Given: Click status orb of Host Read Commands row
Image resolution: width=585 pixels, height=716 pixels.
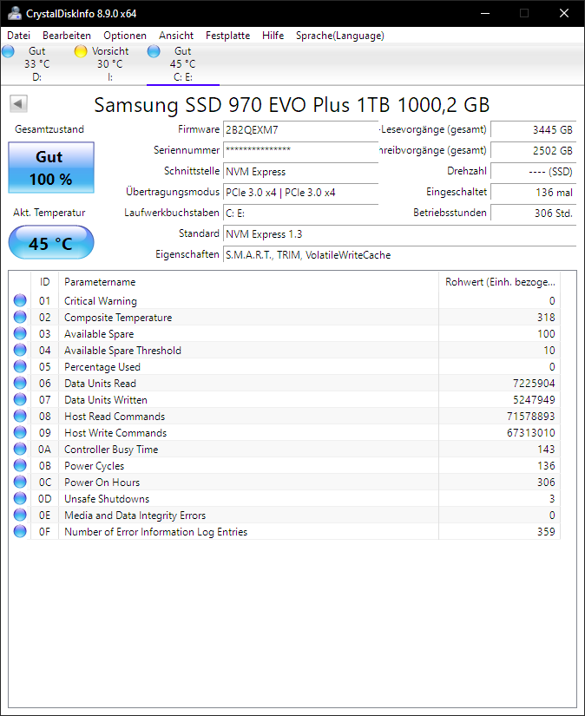Looking at the screenshot, I should 20,416.
